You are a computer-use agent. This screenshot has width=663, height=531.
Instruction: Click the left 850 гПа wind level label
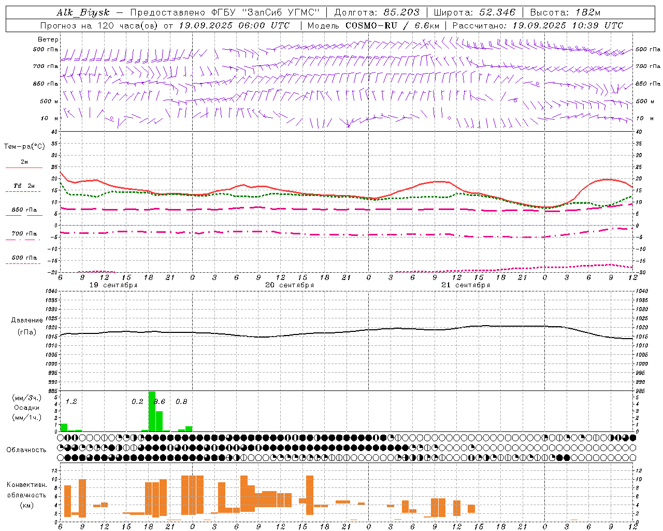pyautogui.click(x=45, y=83)
